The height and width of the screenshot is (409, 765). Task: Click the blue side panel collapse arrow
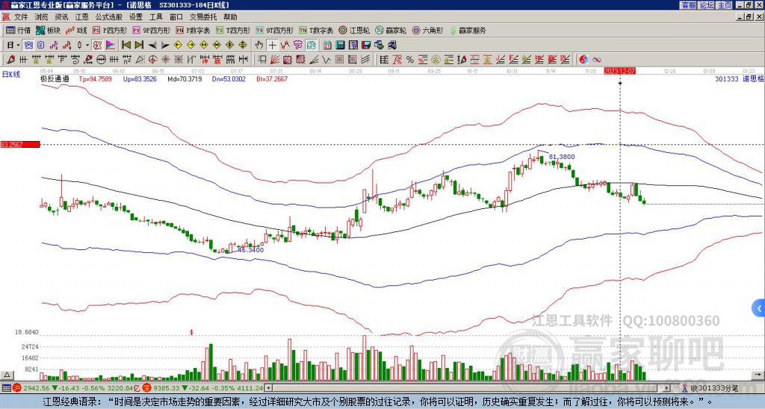(x=759, y=308)
